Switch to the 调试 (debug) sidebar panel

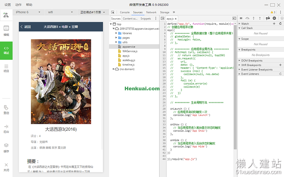pos(6,50)
